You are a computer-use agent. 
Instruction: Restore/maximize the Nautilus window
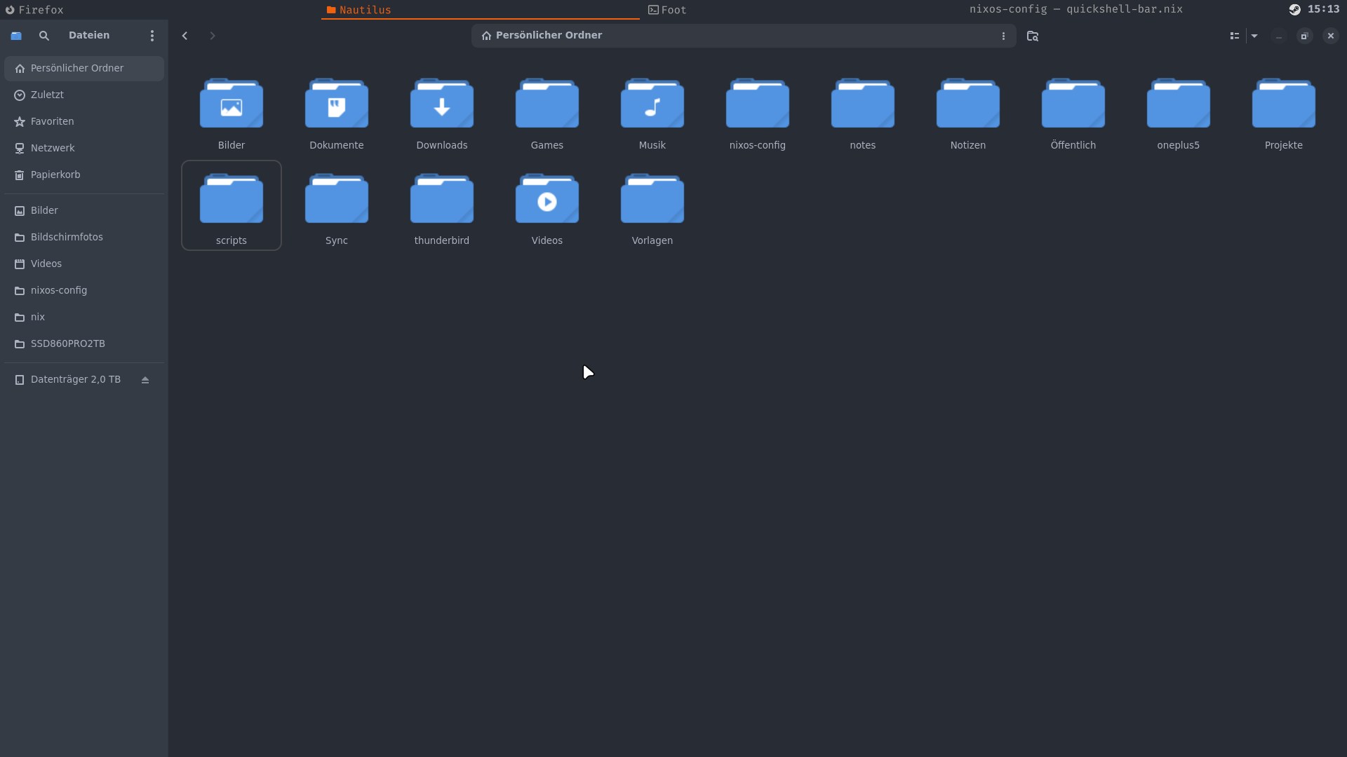click(x=1305, y=36)
